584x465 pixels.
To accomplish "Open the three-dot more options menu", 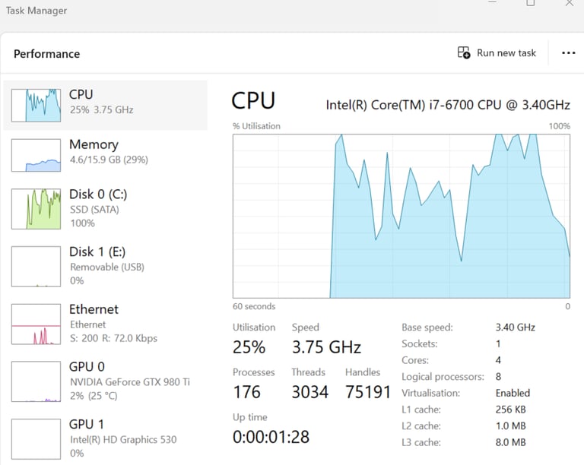I will (568, 52).
